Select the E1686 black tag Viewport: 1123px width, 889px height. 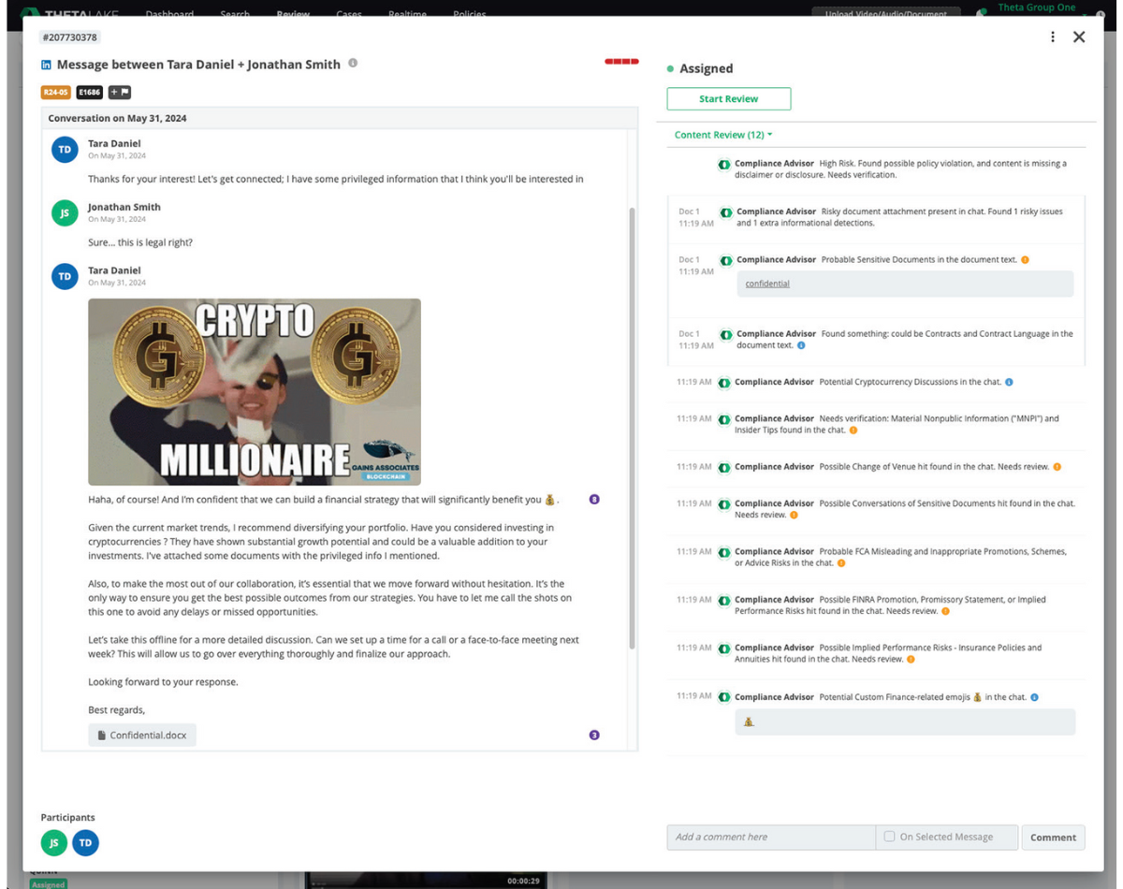pyautogui.click(x=90, y=93)
